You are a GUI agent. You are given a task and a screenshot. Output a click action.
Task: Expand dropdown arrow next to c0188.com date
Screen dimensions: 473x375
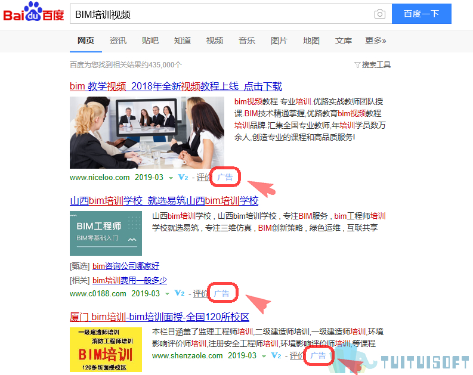(x=167, y=294)
